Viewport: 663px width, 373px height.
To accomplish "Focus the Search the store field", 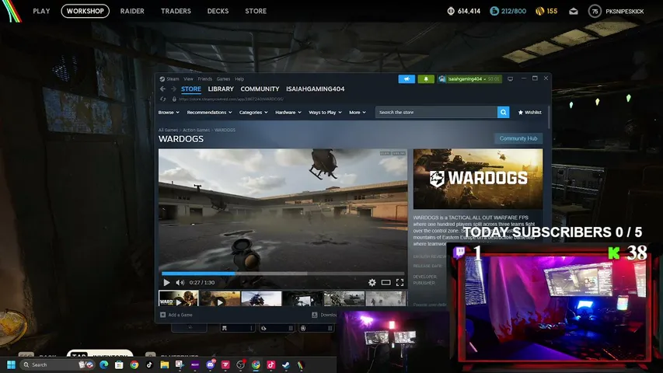I will point(436,112).
